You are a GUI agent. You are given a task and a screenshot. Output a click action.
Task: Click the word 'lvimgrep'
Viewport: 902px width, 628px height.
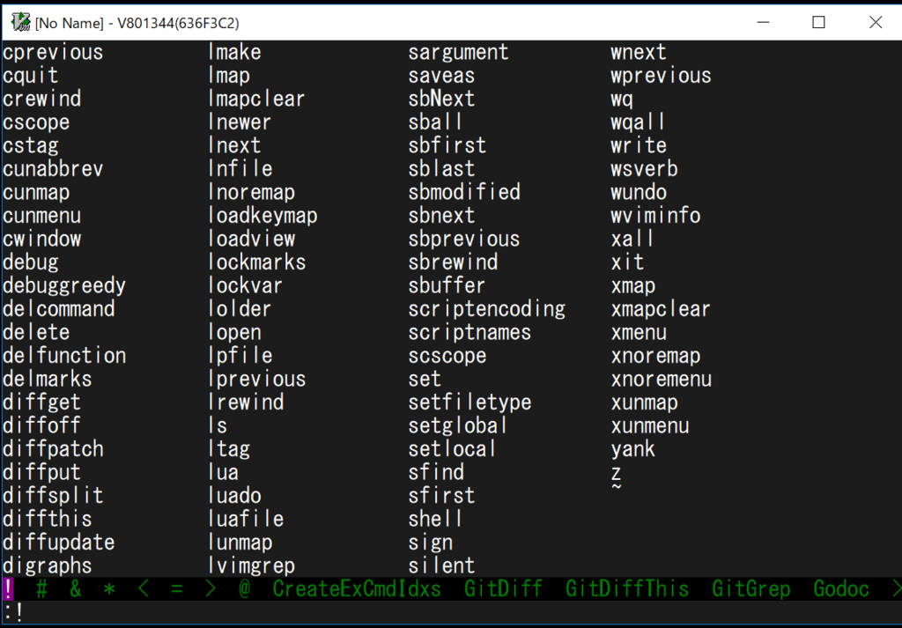coord(252,565)
